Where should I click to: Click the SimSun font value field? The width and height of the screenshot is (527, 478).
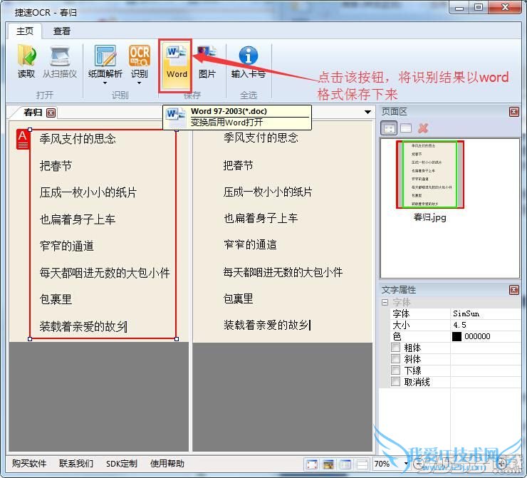coord(486,313)
